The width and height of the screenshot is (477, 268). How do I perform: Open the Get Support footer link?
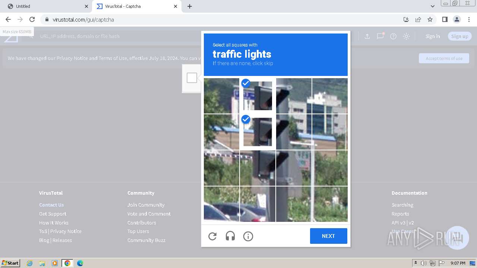coord(53,214)
